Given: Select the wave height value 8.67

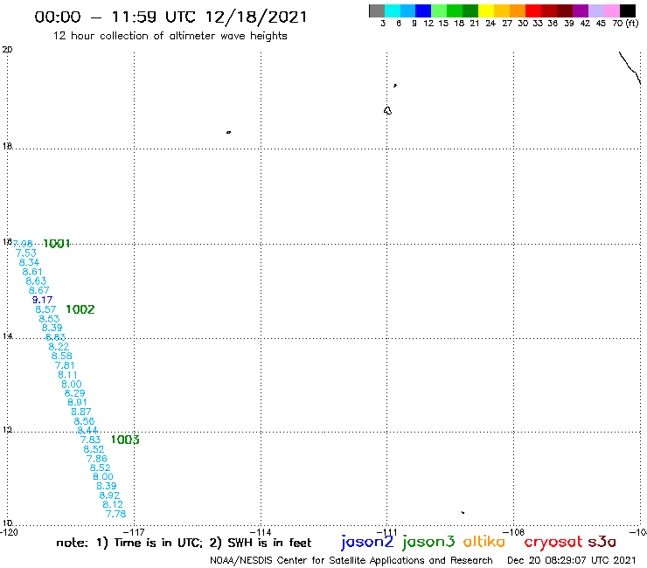Looking at the screenshot, I should (x=38, y=290).
